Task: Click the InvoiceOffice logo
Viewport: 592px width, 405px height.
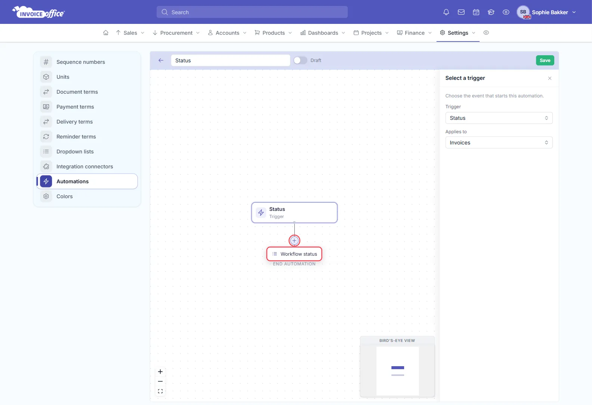Action: click(38, 12)
